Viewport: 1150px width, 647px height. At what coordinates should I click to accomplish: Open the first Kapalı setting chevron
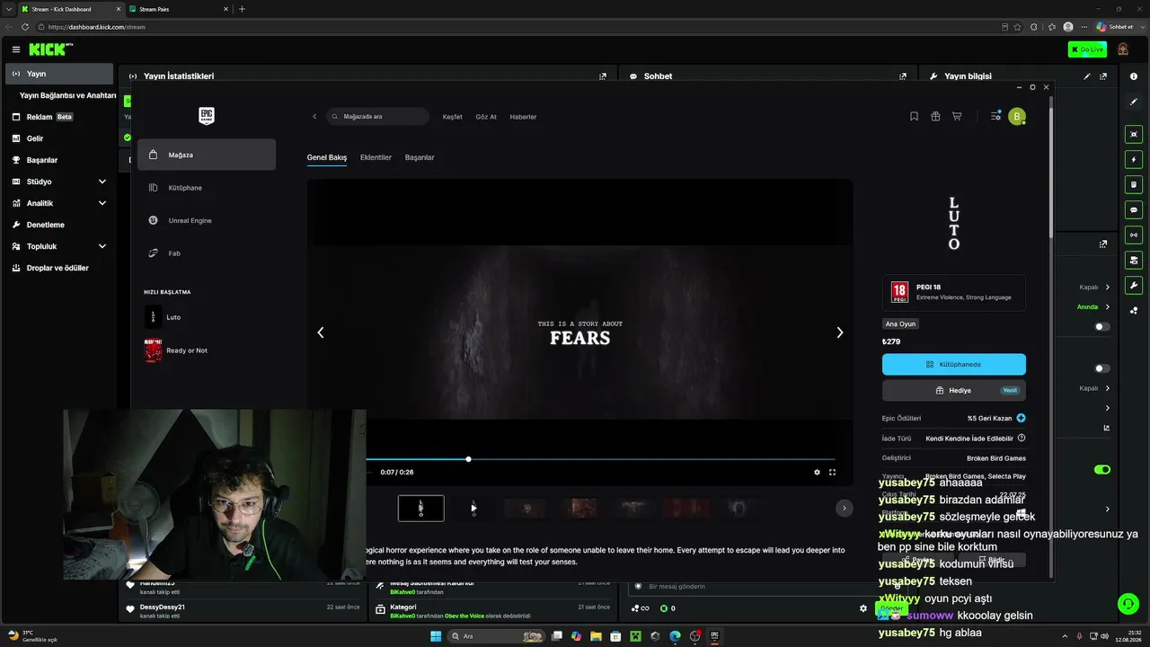(x=1107, y=288)
